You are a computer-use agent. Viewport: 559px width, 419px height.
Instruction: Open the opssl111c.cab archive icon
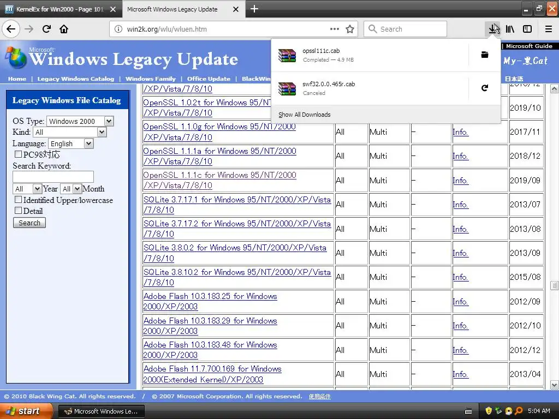(287, 55)
